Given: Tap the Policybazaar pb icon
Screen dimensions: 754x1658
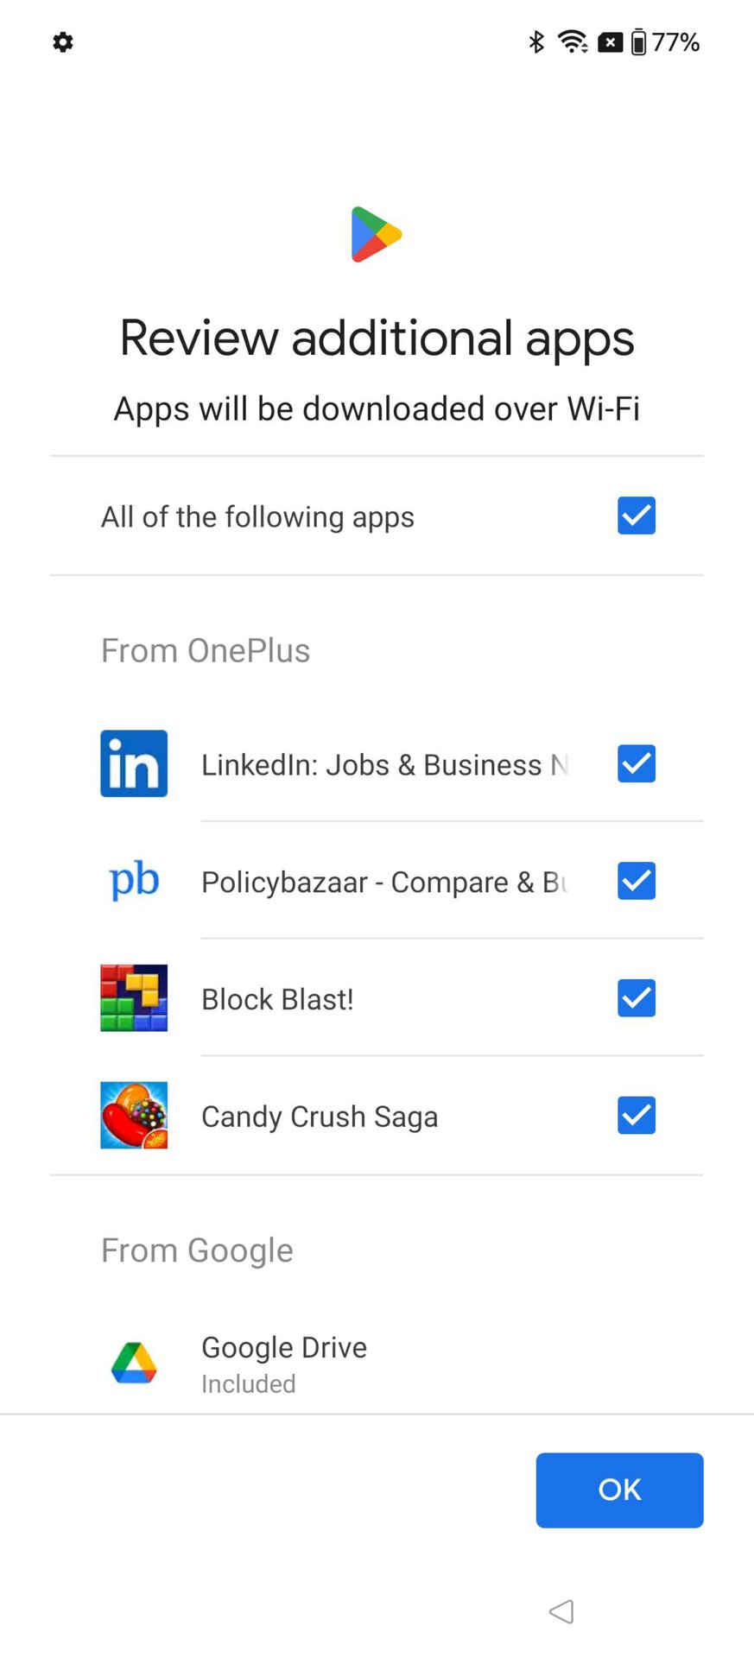Looking at the screenshot, I should [x=134, y=881].
